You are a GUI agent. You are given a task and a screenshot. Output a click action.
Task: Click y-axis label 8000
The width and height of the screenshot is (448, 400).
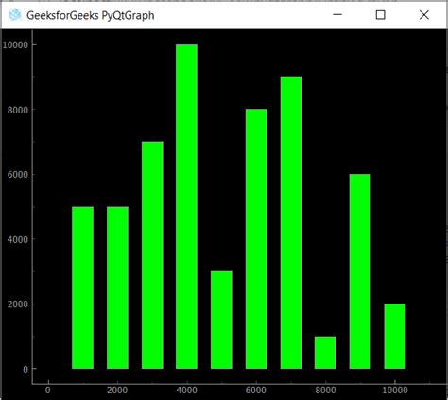coord(18,110)
